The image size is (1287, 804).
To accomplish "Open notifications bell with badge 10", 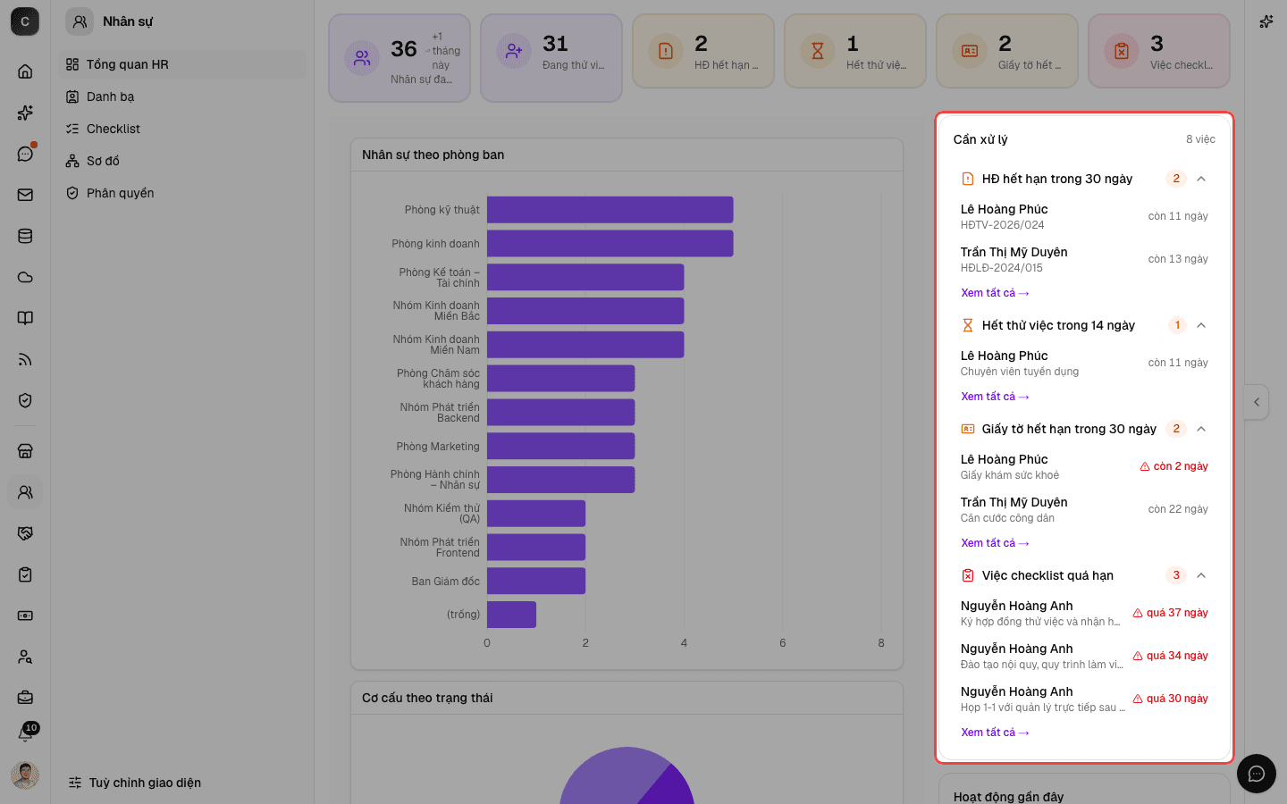I will (x=25, y=734).
